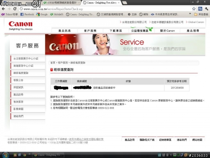210x158 pixels.
Task: Close the Canon browser tab
Action: [119, 3]
